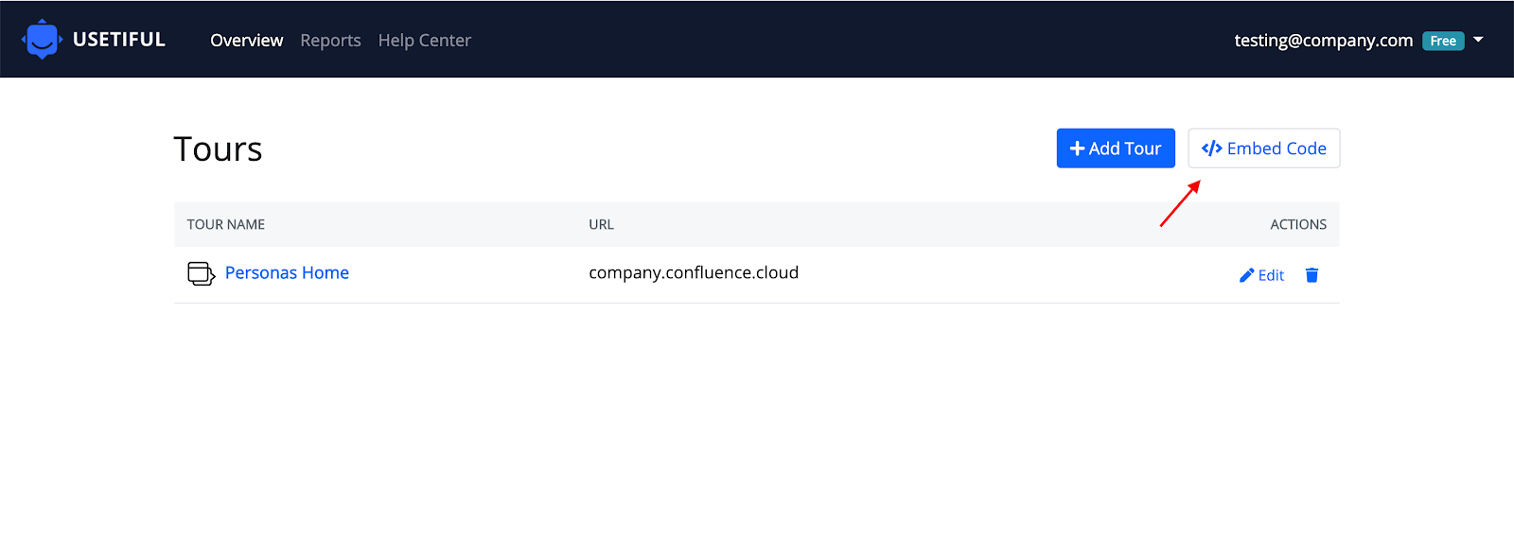Expand the account dropdown arrow

click(1478, 40)
